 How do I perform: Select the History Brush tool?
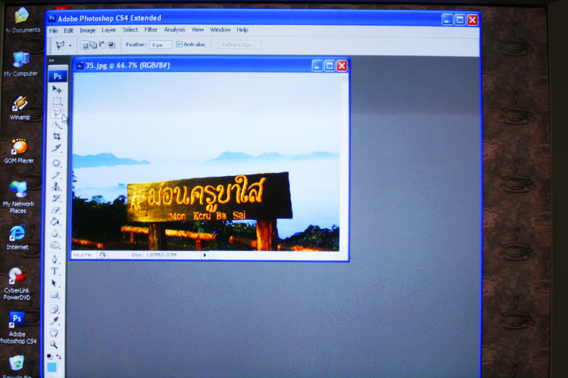(56, 198)
